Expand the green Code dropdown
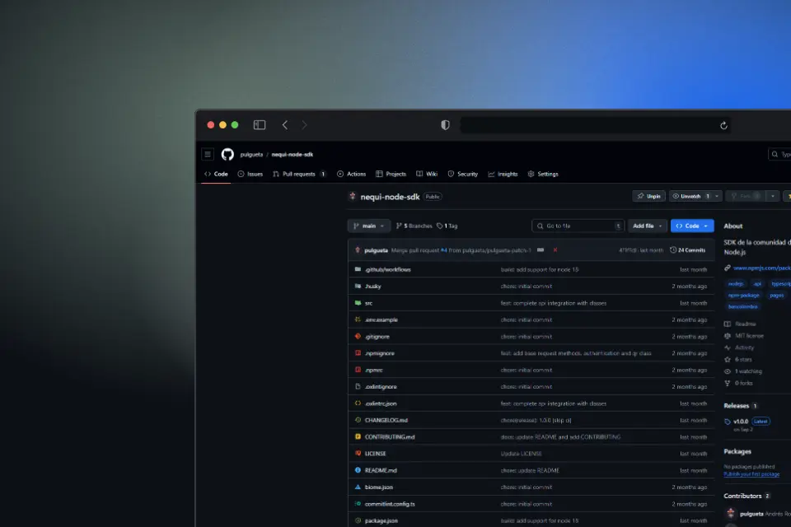The image size is (791, 527). (x=691, y=226)
